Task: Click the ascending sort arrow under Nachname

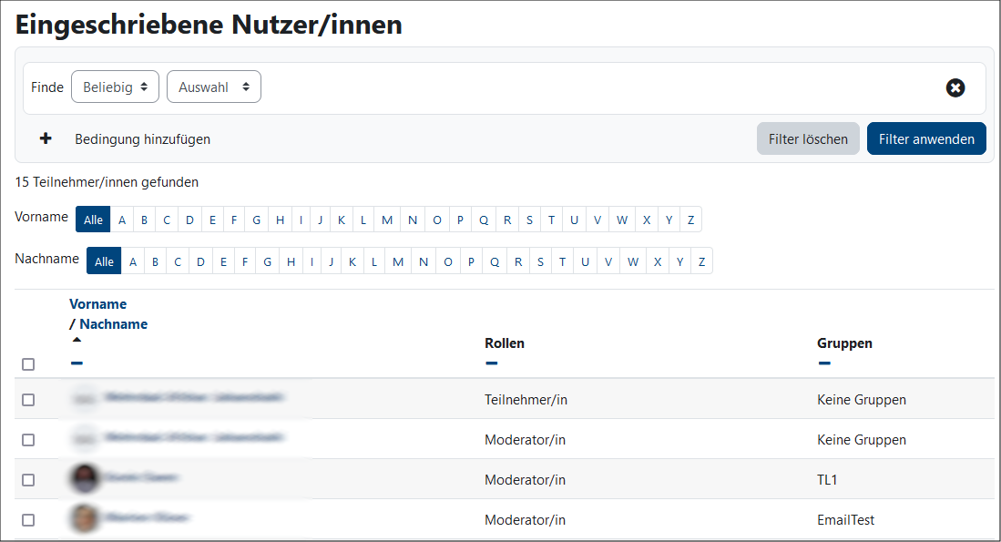Action: 77,340
